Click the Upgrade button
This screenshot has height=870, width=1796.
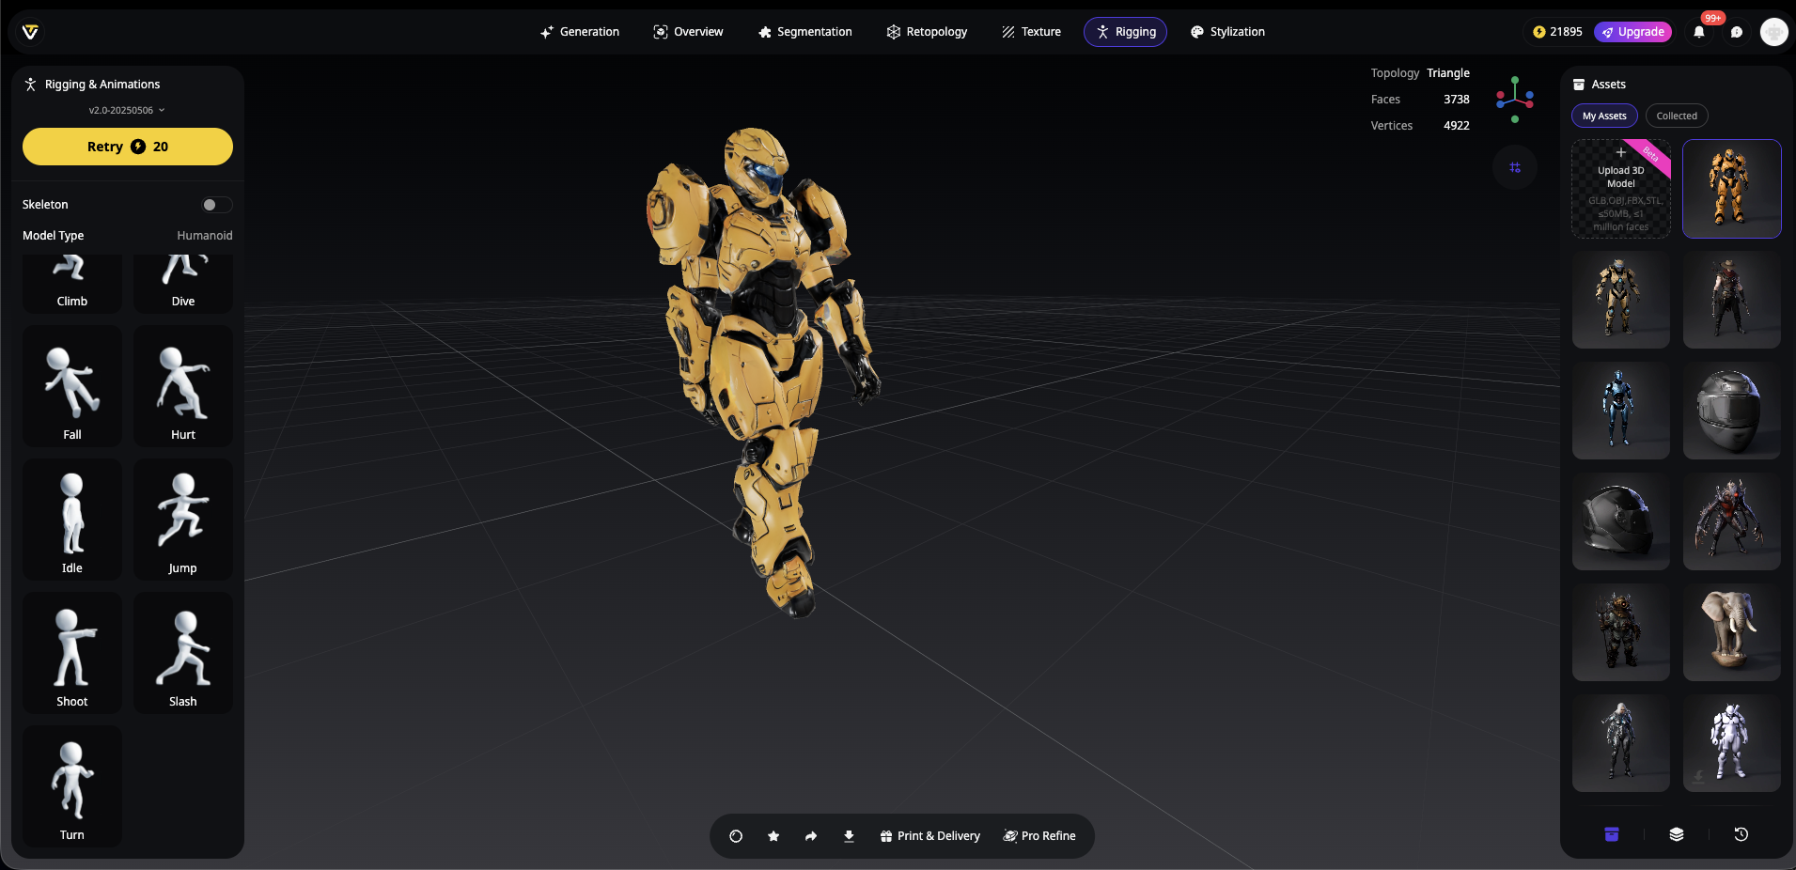click(x=1633, y=32)
